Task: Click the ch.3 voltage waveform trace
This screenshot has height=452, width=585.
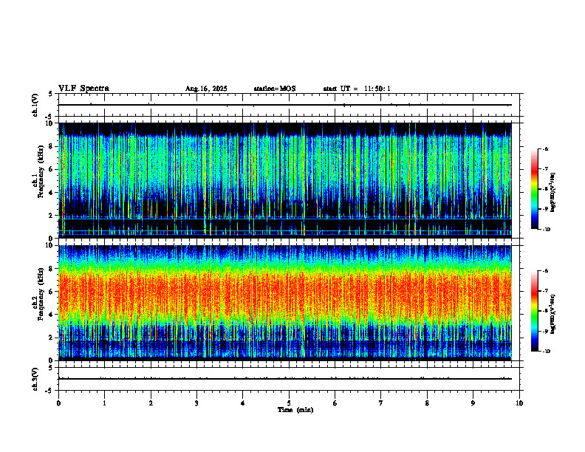Action: tap(285, 379)
